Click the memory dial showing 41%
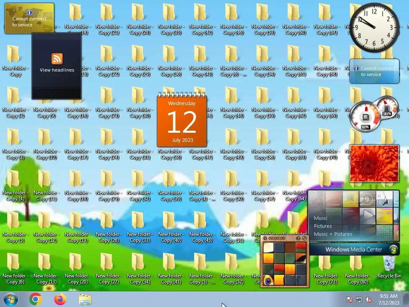 [x=387, y=107]
